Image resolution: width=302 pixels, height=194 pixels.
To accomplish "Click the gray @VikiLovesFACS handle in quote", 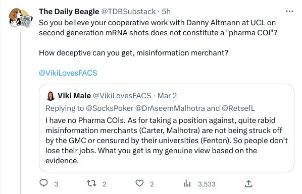I will point(122,96).
